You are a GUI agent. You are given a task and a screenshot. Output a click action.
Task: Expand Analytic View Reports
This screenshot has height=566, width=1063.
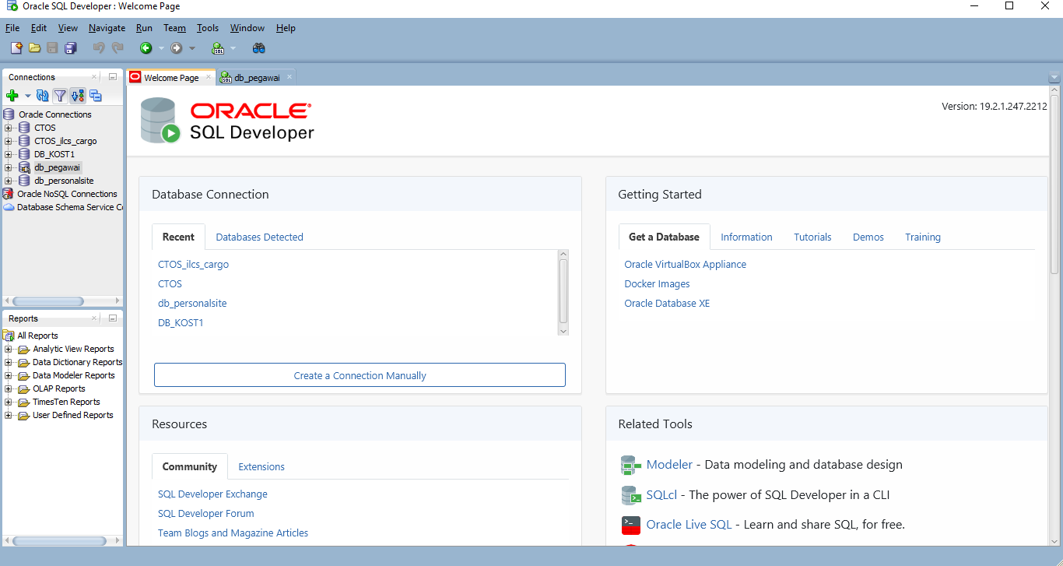9,349
